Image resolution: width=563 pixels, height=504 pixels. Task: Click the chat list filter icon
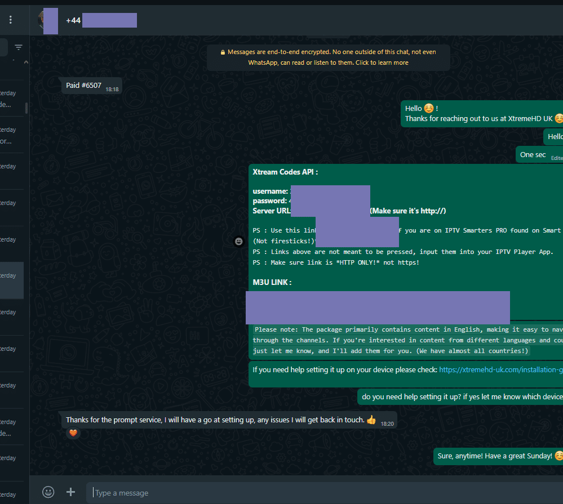19,48
